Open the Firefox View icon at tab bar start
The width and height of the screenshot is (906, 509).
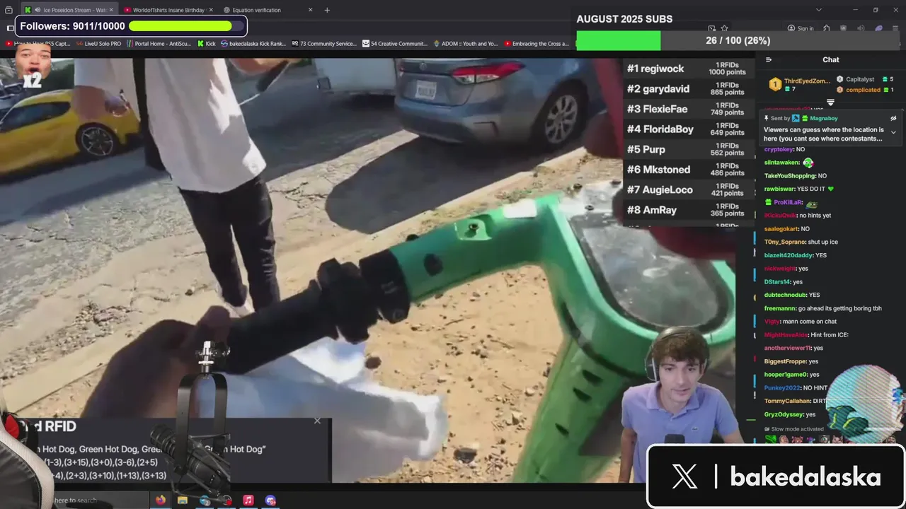[8, 10]
